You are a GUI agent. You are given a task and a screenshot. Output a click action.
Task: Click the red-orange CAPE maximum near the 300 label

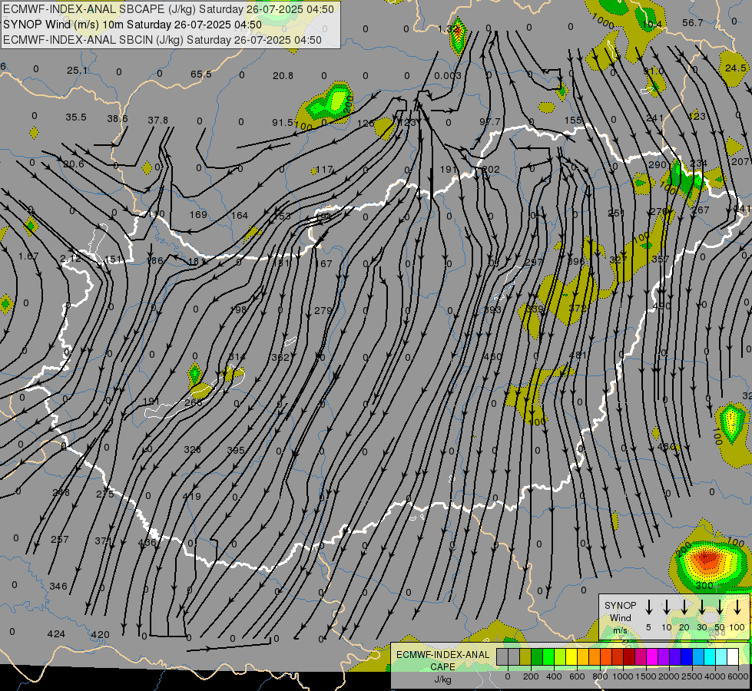click(707, 559)
